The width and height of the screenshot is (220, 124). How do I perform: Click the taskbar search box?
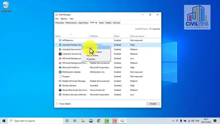(35, 121)
